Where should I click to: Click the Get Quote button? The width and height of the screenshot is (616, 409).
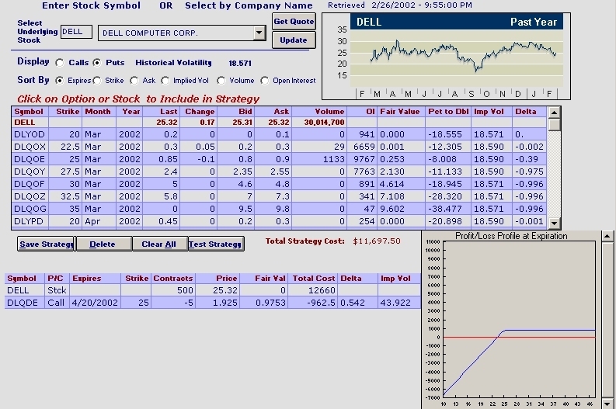[294, 22]
